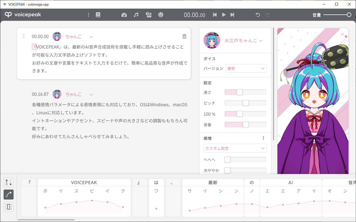Open the three-dot main menu
This screenshot has width=356, height=222.
[89, 15]
